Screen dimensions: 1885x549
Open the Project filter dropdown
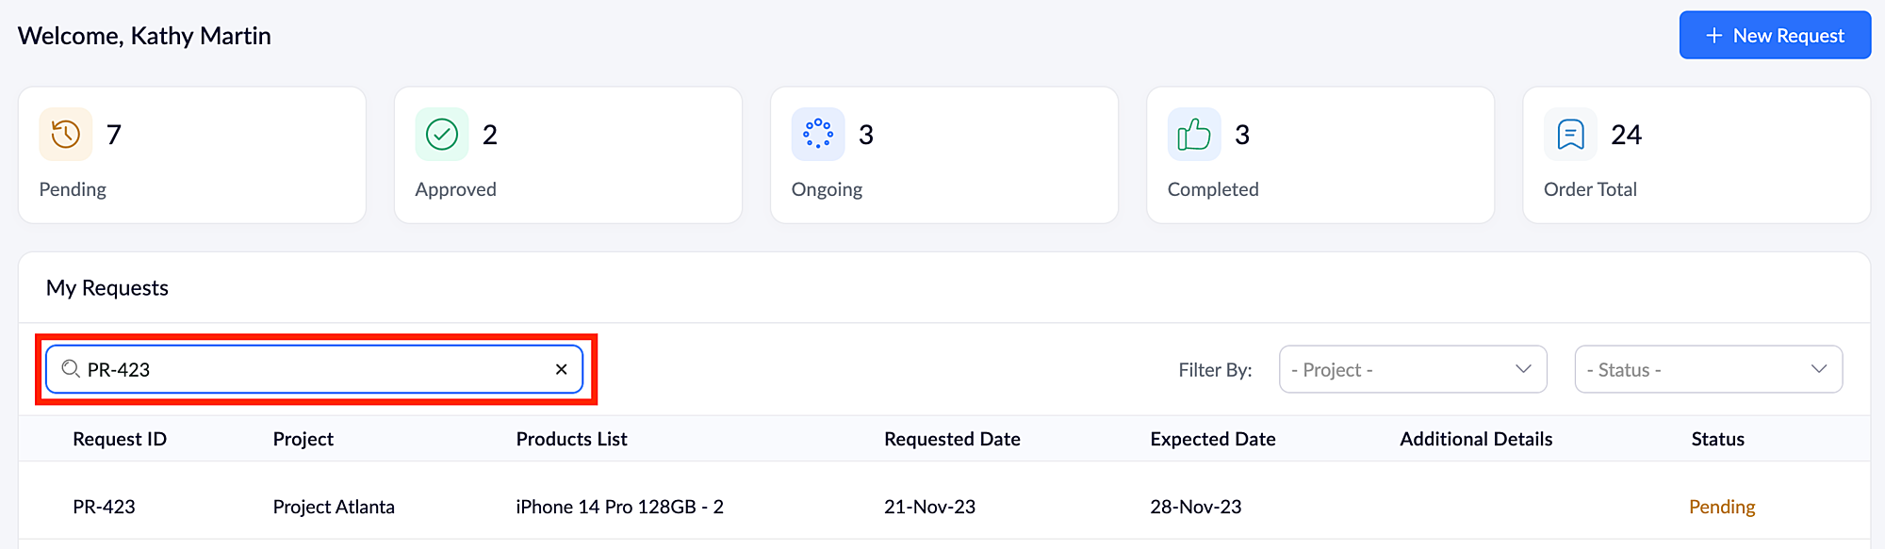1412,369
